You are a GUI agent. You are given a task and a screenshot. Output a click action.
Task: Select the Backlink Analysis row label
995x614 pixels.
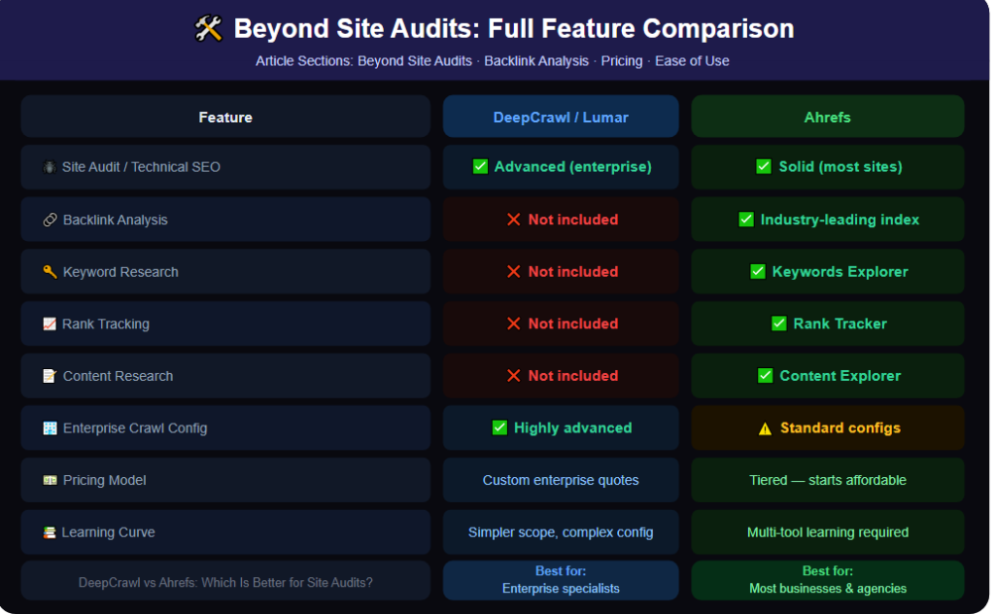pyautogui.click(x=115, y=220)
